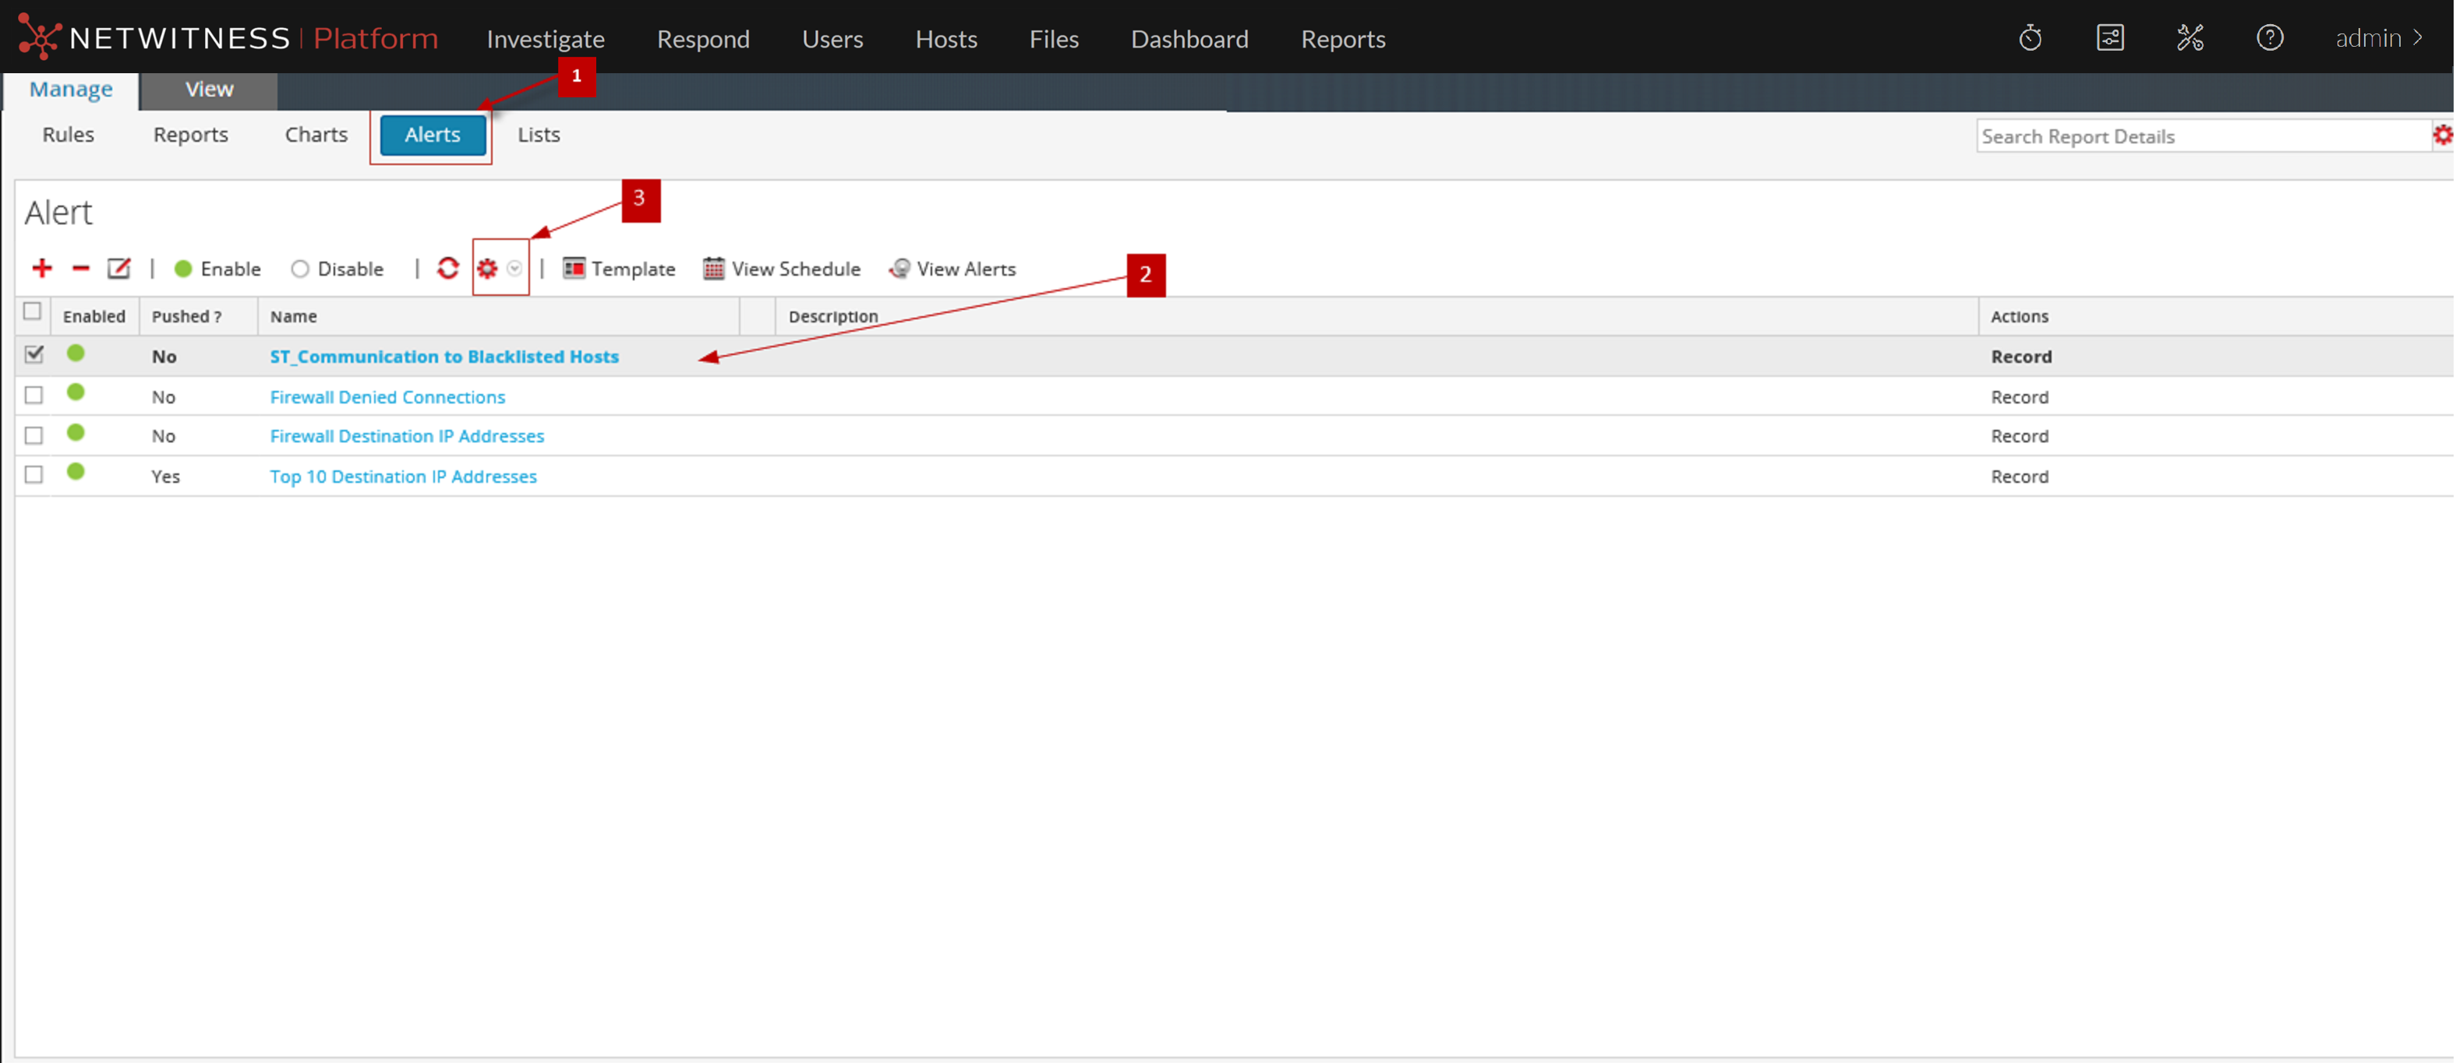Click the add new alert plus icon
This screenshot has height=1063, width=2463.
pyautogui.click(x=42, y=269)
